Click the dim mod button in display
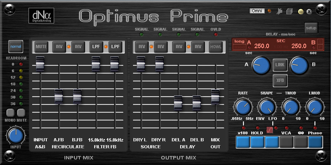The height and width of the screenshot is (165, 331). tap(239, 47)
